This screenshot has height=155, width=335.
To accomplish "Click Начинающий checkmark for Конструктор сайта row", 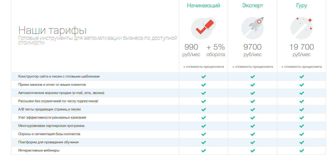I will pos(203,77).
